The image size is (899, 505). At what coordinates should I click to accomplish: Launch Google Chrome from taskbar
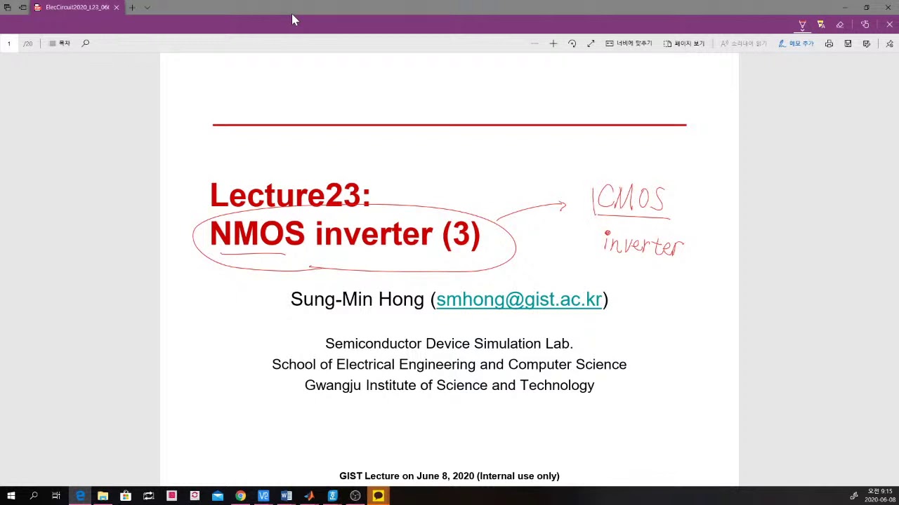tap(240, 496)
